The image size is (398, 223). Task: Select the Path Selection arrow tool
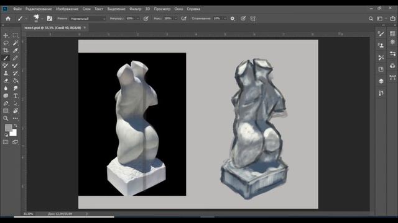(16, 103)
